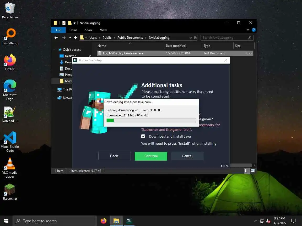302x226 pixels.
Task: Navigate to Users in the address bar
Action: tap(93, 38)
